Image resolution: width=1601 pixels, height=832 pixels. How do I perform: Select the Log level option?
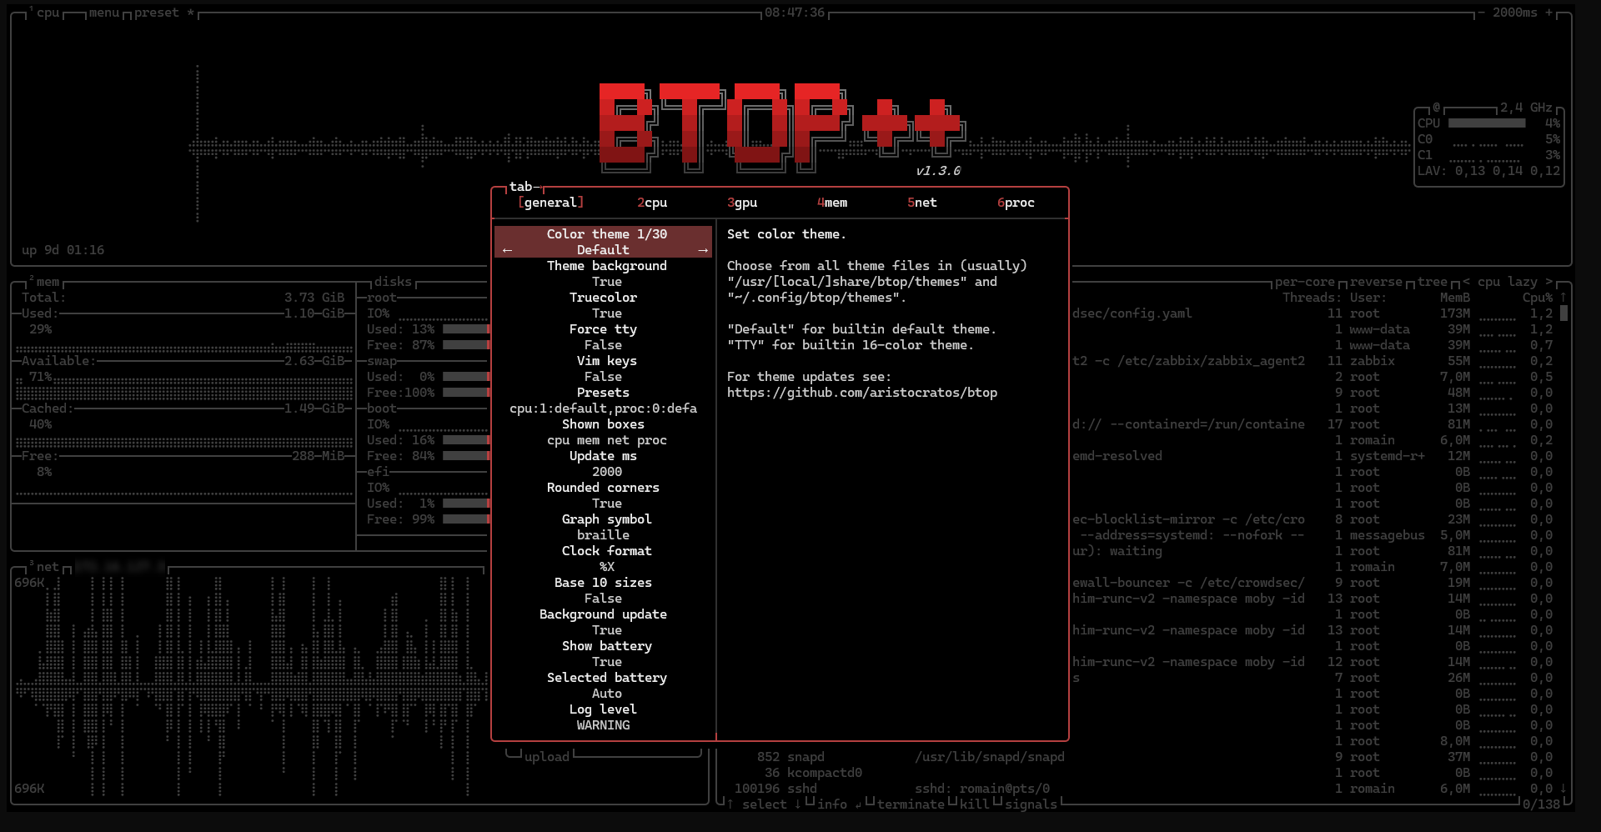pyautogui.click(x=603, y=717)
